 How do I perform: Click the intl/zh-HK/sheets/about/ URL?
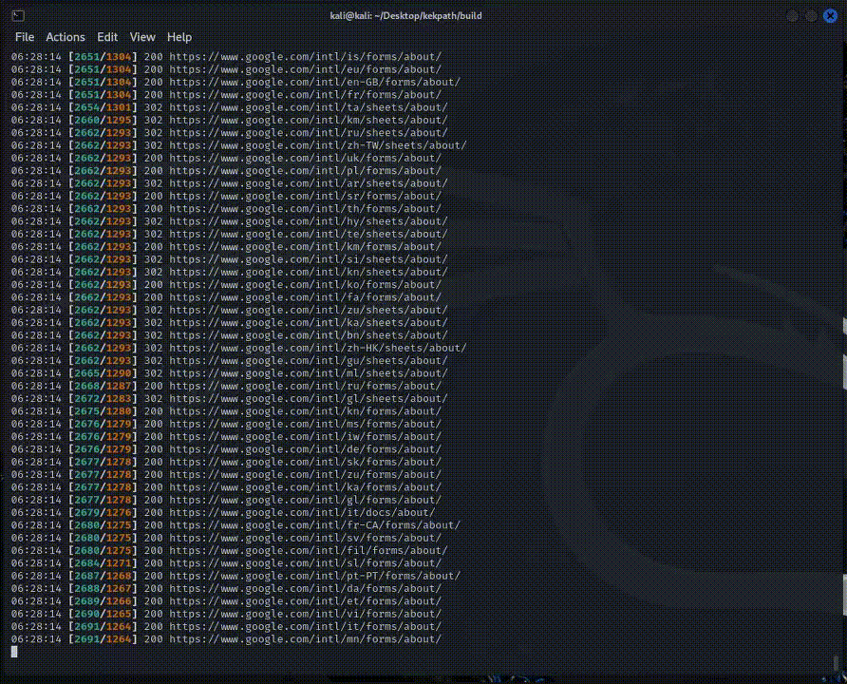tap(318, 348)
